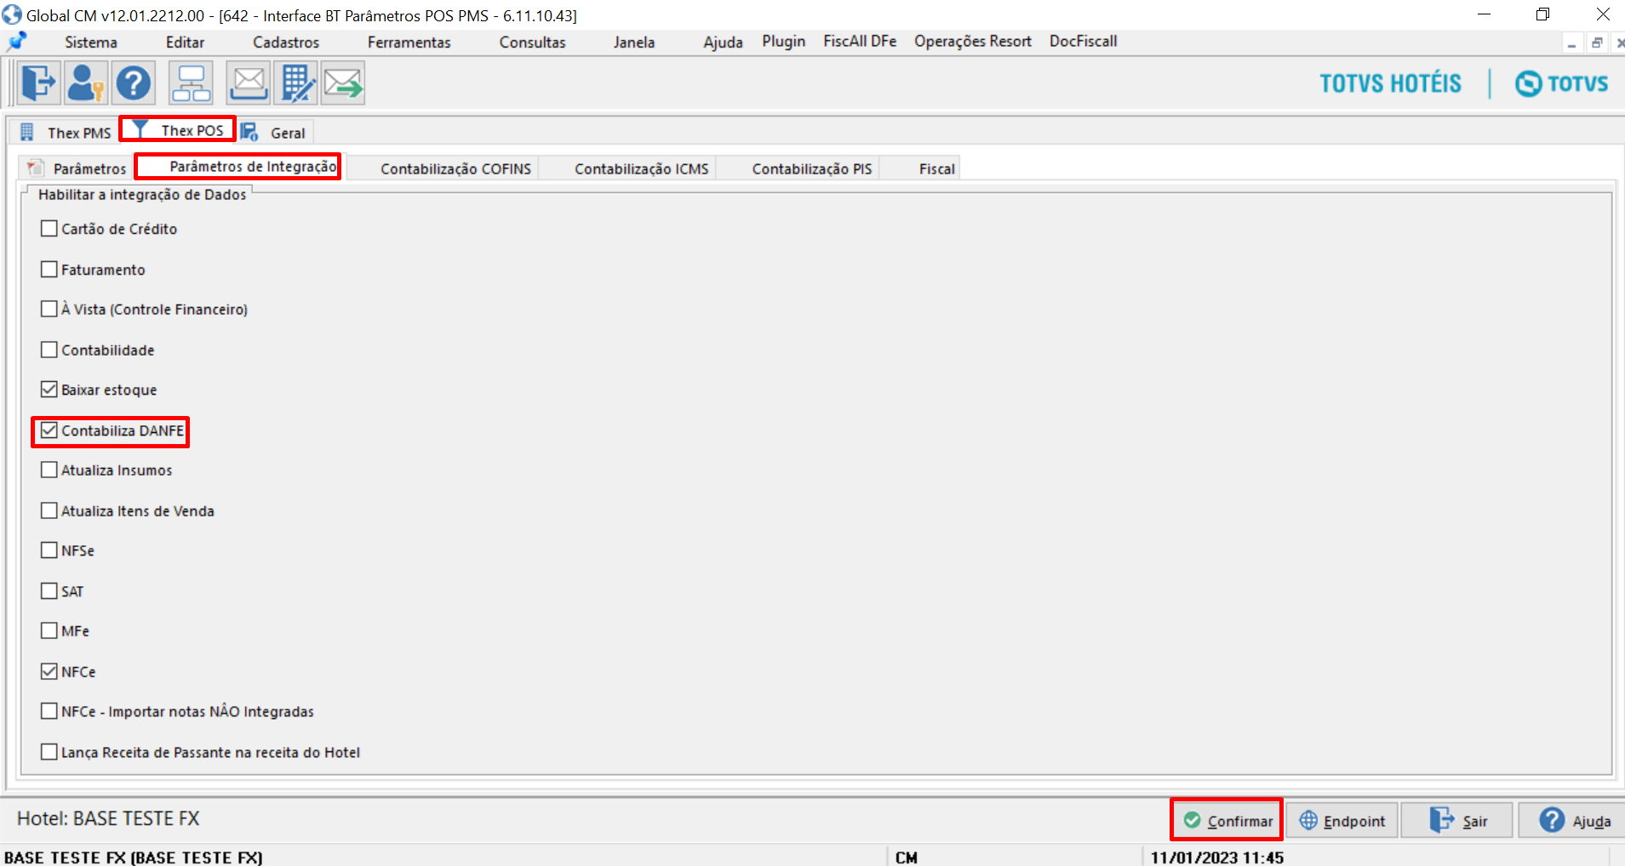Open the Ajuda menu in menu bar
The width and height of the screenshot is (1625, 866).
click(723, 42)
